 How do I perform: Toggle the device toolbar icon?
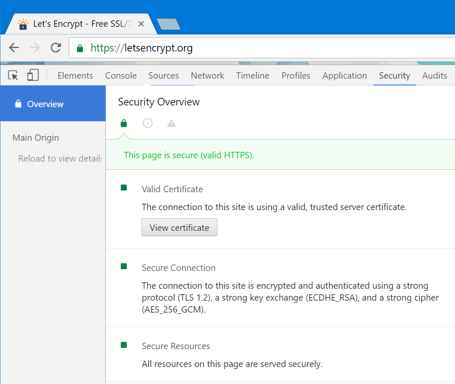33,76
